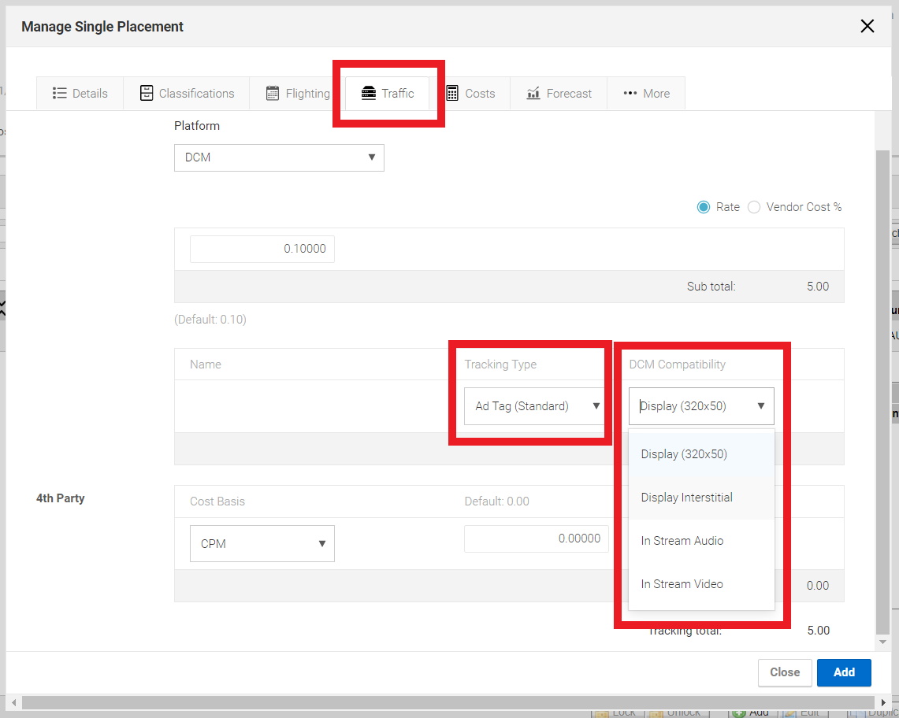
Task: Select the Traffic tab
Action: (x=387, y=94)
